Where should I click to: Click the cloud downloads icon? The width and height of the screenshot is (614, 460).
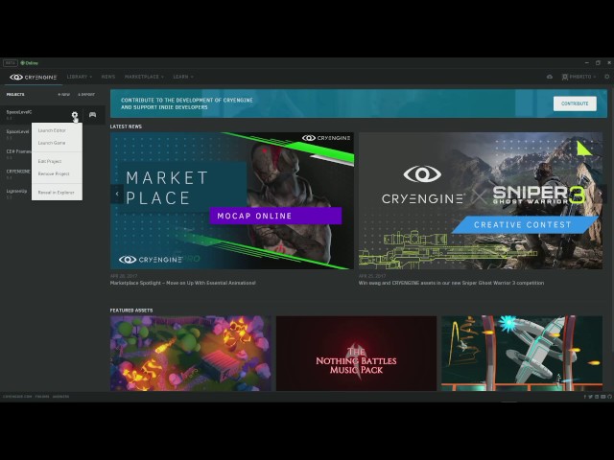click(x=550, y=77)
